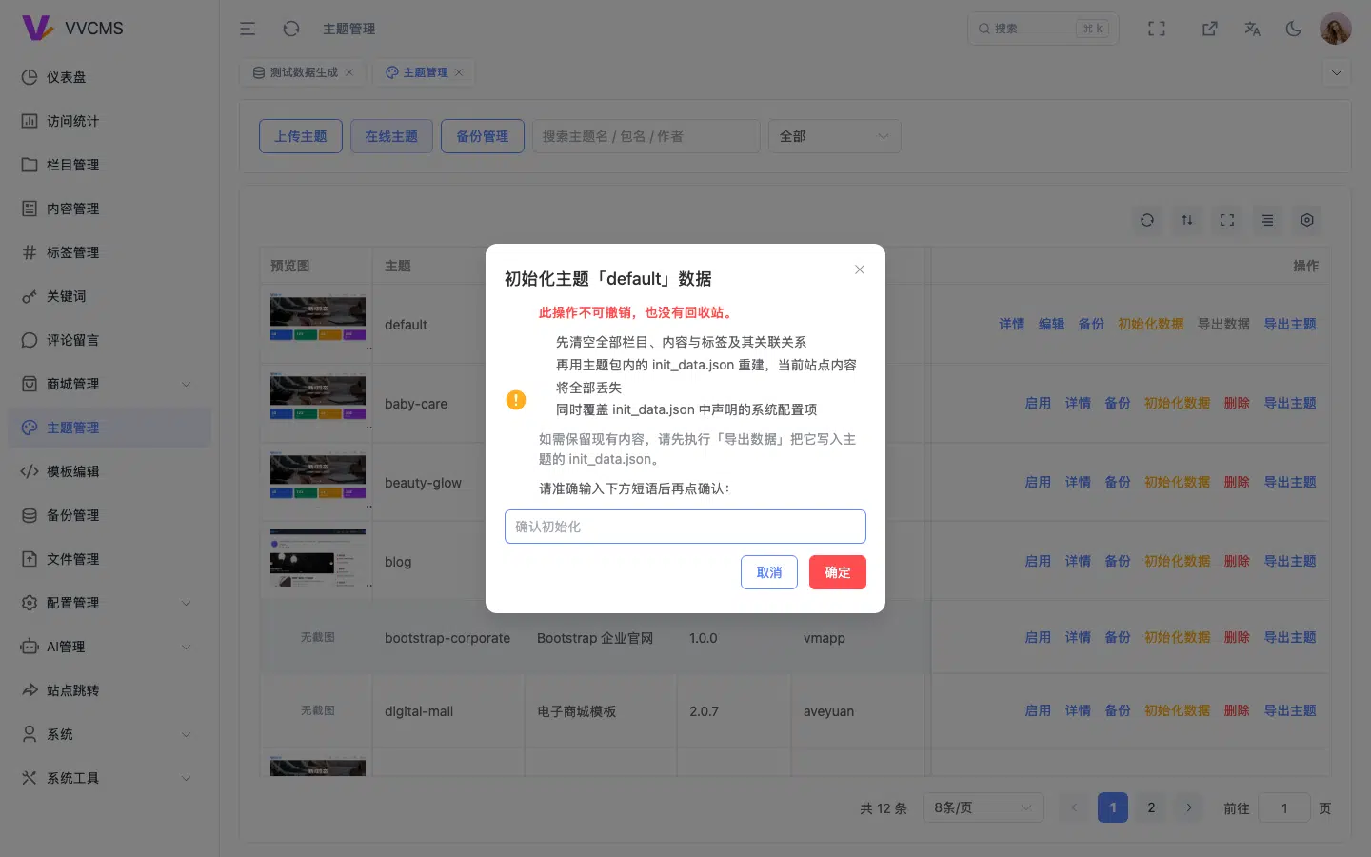Click 删除 for the blog theme
1371x857 pixels.
pos(1237,562)
